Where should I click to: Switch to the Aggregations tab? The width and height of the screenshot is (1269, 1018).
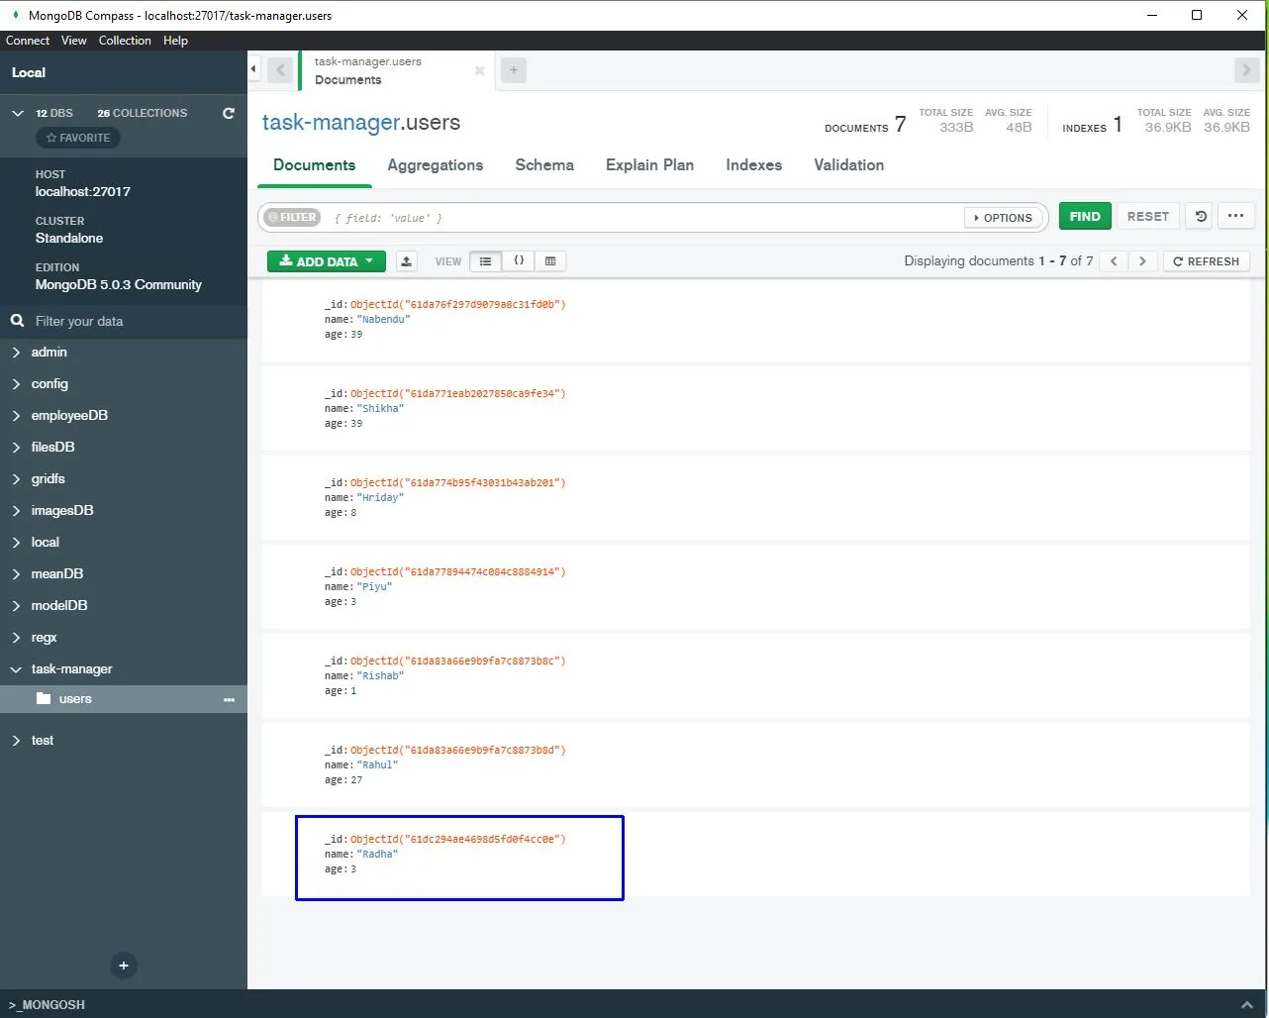pyautogui.click(x=436, y=165)
